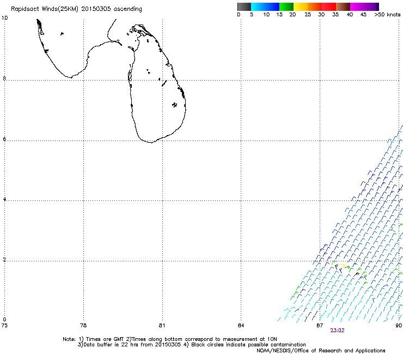403x354 pixels.
Task: Click the longitude label '87'
Action: [x=320, y=326]
